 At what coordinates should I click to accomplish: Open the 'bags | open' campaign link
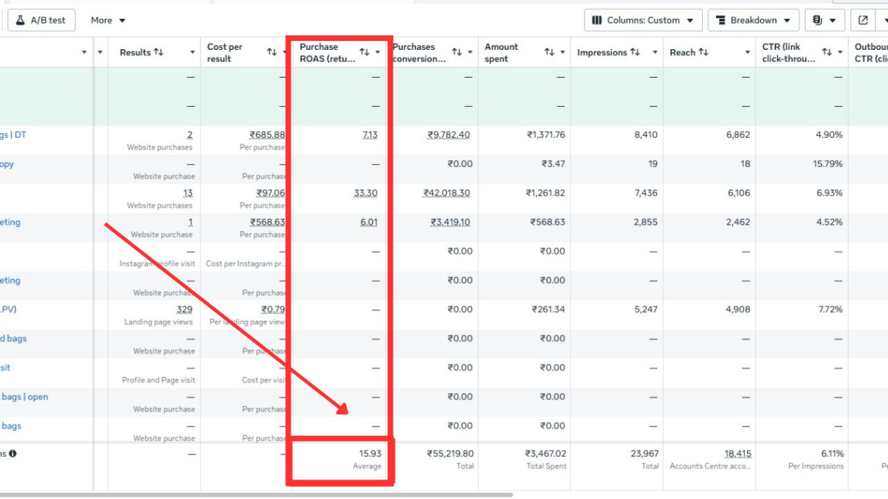pos(24,397)
